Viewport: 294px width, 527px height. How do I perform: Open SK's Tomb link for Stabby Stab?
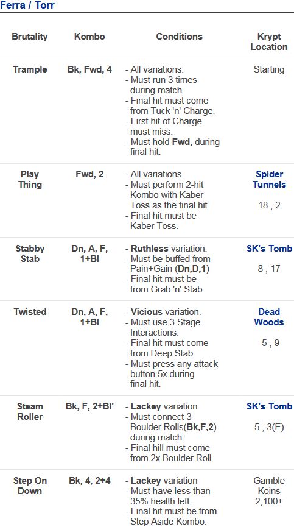[x=269, y=249]
